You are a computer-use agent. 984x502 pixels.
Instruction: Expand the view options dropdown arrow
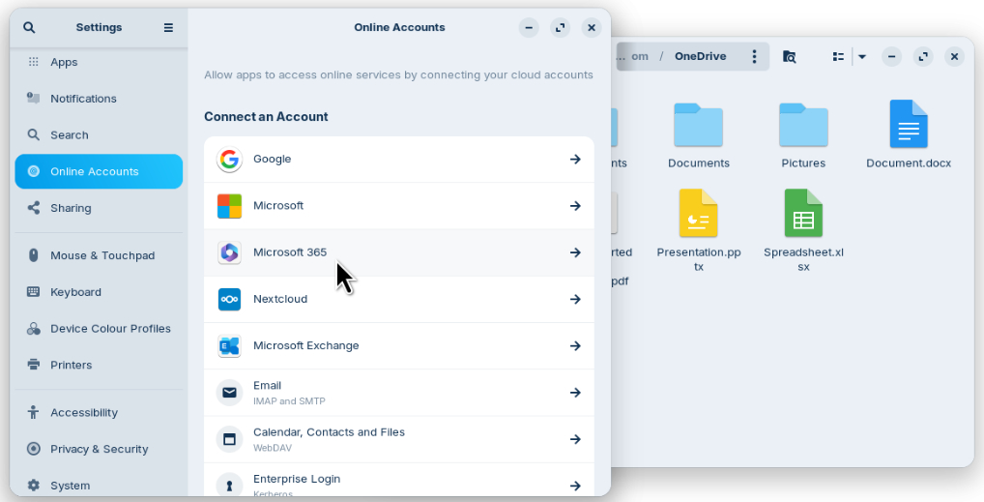coord(862,57)
